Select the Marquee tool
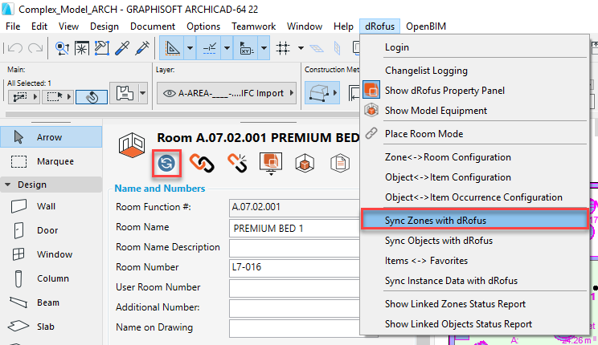598x345 pixels. click(x=52, y=161)
